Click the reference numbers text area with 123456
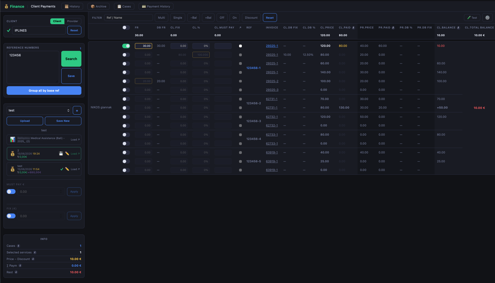The height and width of the screenshot is (283, 495). pos(33,68)
